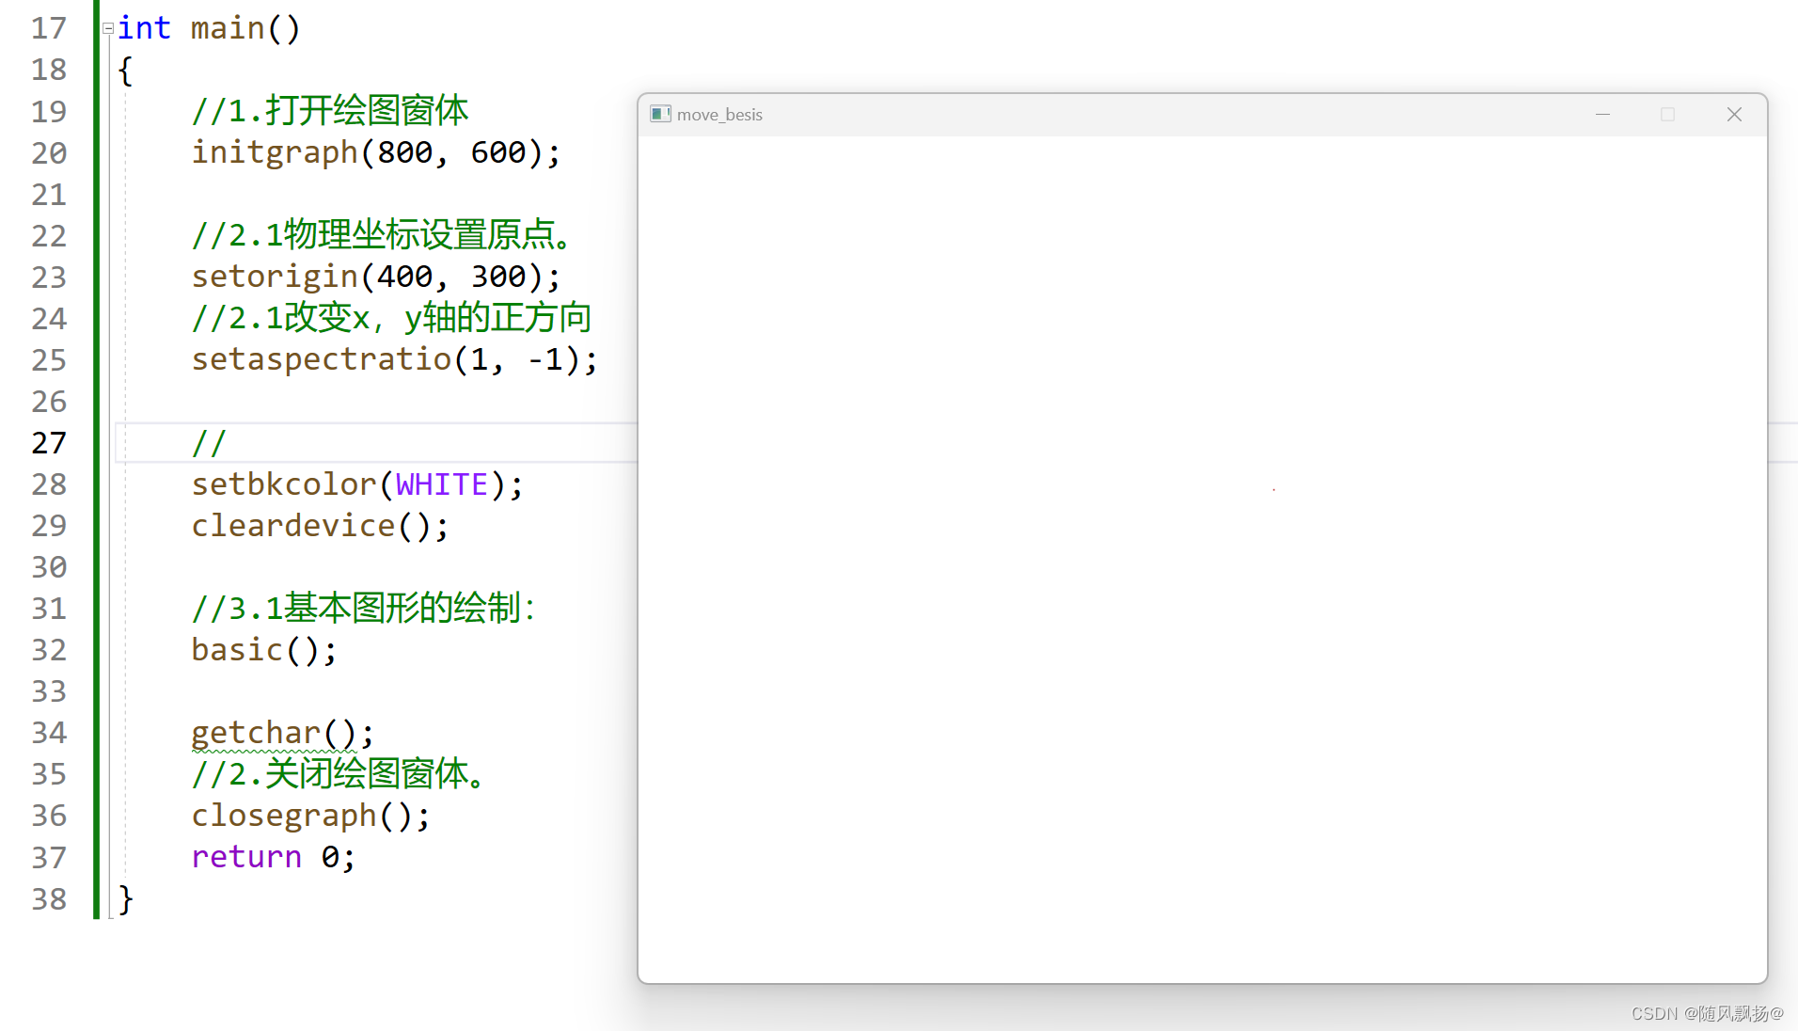
Task: Click comment '//3.1基本图形的绘制:'
Action: (x=364, y=608)
